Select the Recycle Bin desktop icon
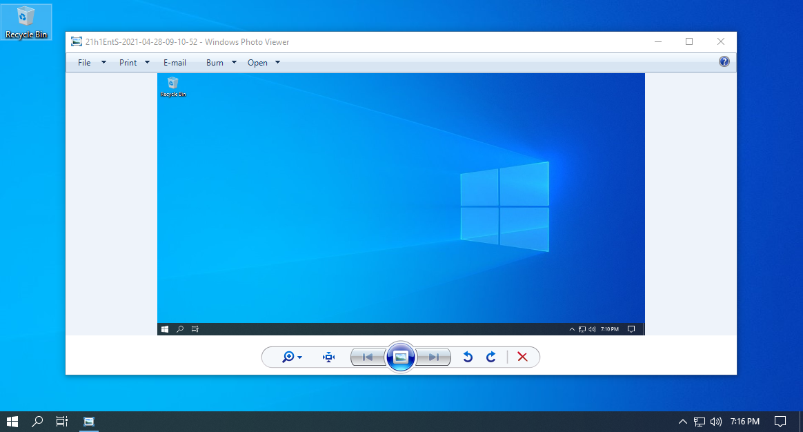 [x=26, y=23]
